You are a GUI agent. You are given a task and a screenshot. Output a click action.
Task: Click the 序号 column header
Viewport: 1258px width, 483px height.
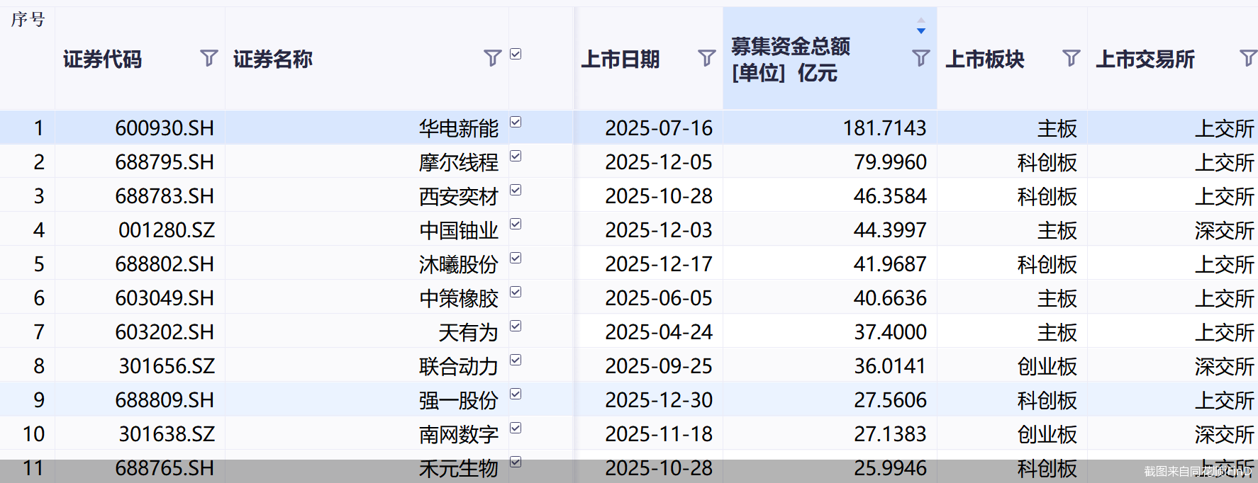pos(28,19)
